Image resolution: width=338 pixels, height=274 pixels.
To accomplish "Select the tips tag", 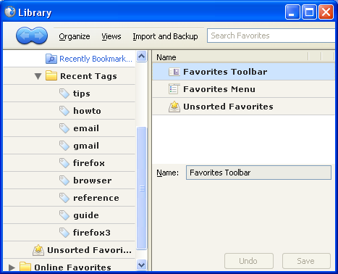I will click(82, 94).
